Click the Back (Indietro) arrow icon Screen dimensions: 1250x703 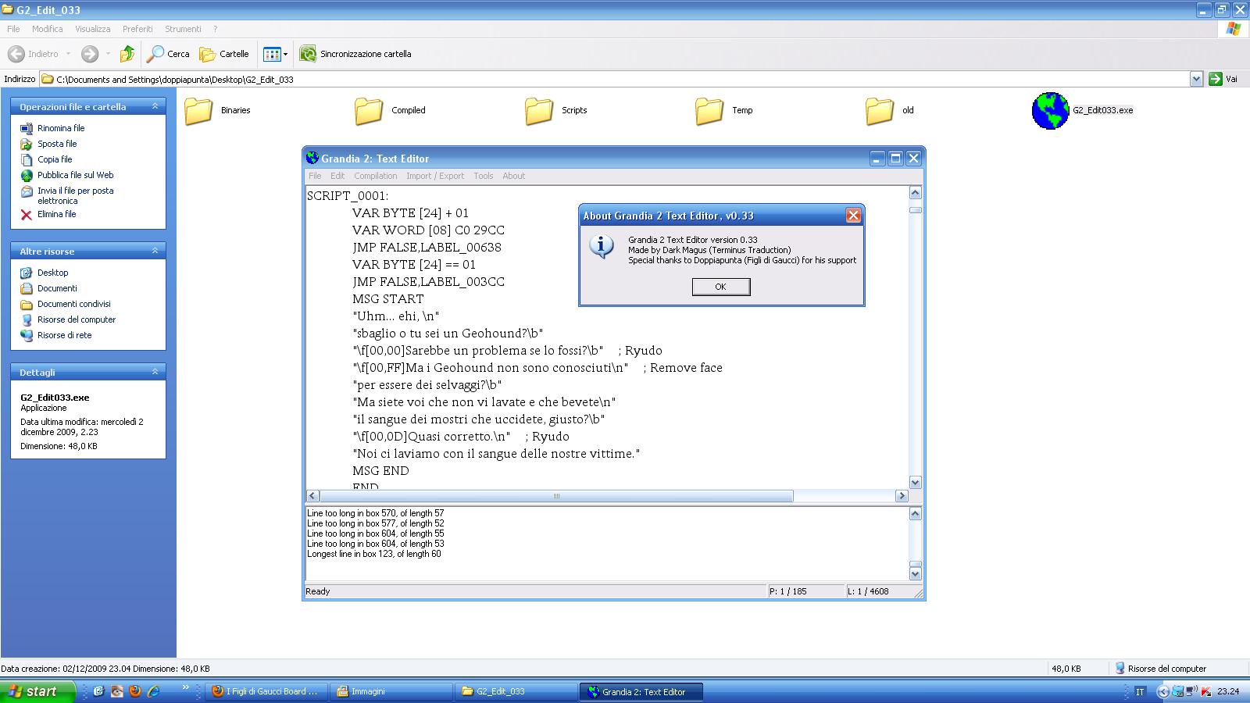click(x=16, y=54)
